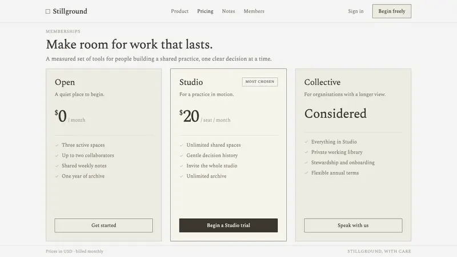
Task: Click the text 'Gentle decision history'
Action: (212, 155)
